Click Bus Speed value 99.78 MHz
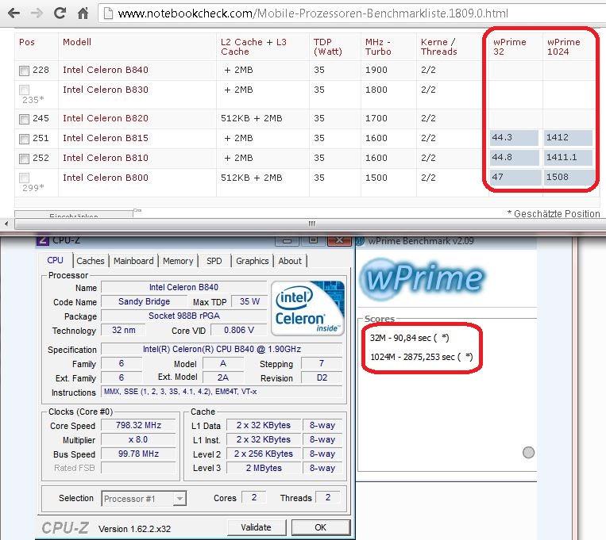 (138, 454)
